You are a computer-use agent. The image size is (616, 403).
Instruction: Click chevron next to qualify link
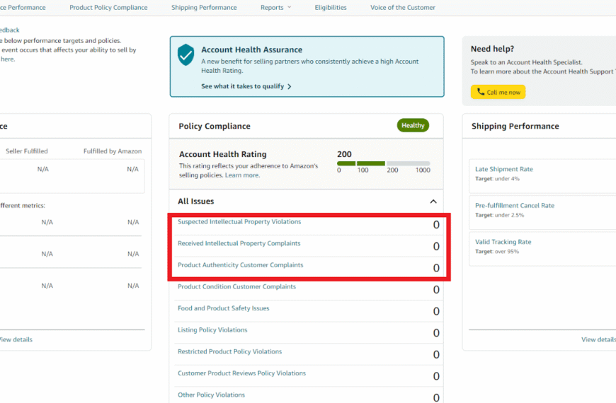(289, 86)
